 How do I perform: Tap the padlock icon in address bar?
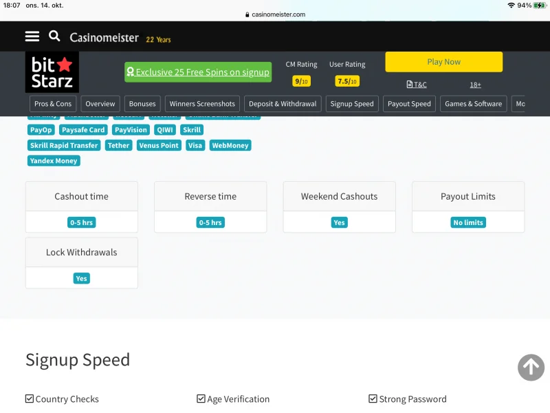(247, 14)
